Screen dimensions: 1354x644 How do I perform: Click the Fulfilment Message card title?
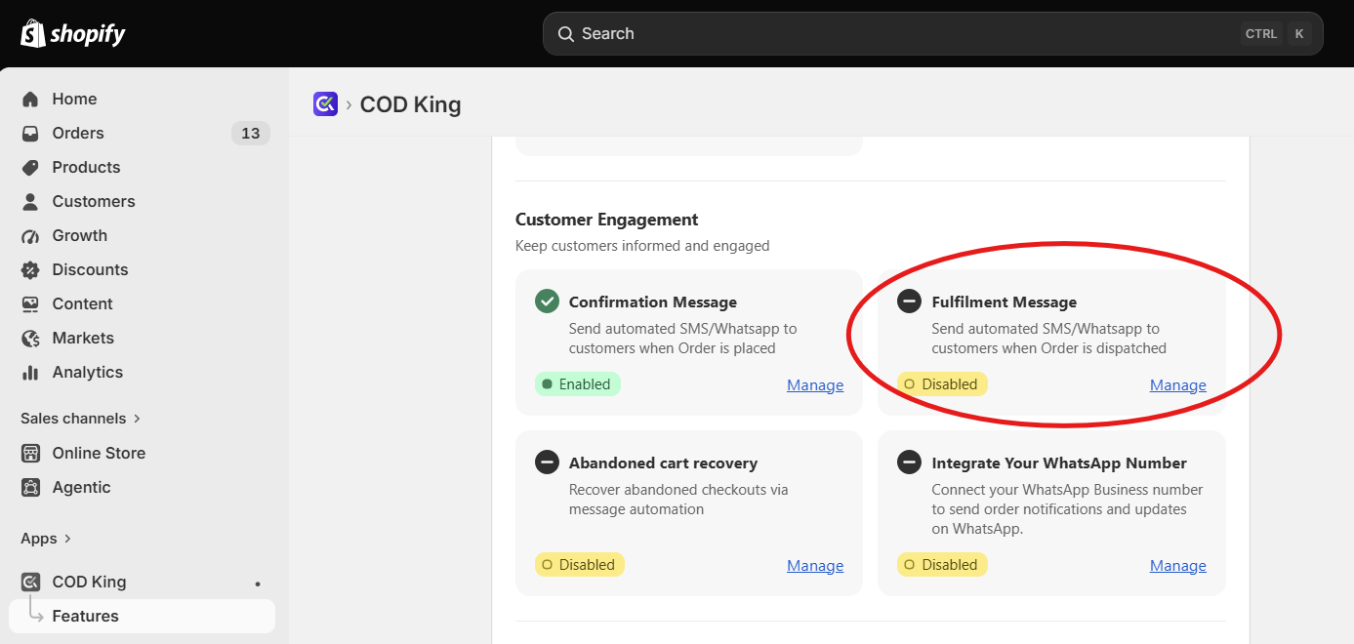pyautogui.click(x=1005, y=302)
